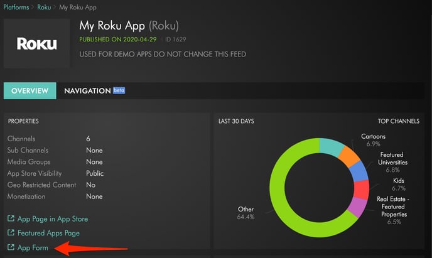Click the external link icon beside App Page in App Store
Viewport: 432px width, 258px height.
[x=11, y=219]
